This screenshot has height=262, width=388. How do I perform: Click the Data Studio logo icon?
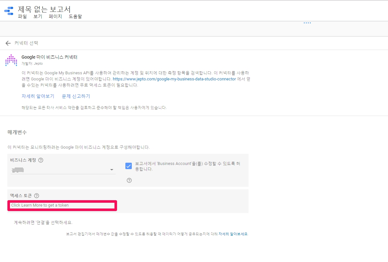(9, 11)
